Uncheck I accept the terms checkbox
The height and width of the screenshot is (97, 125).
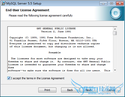click(x=9, y=78)
